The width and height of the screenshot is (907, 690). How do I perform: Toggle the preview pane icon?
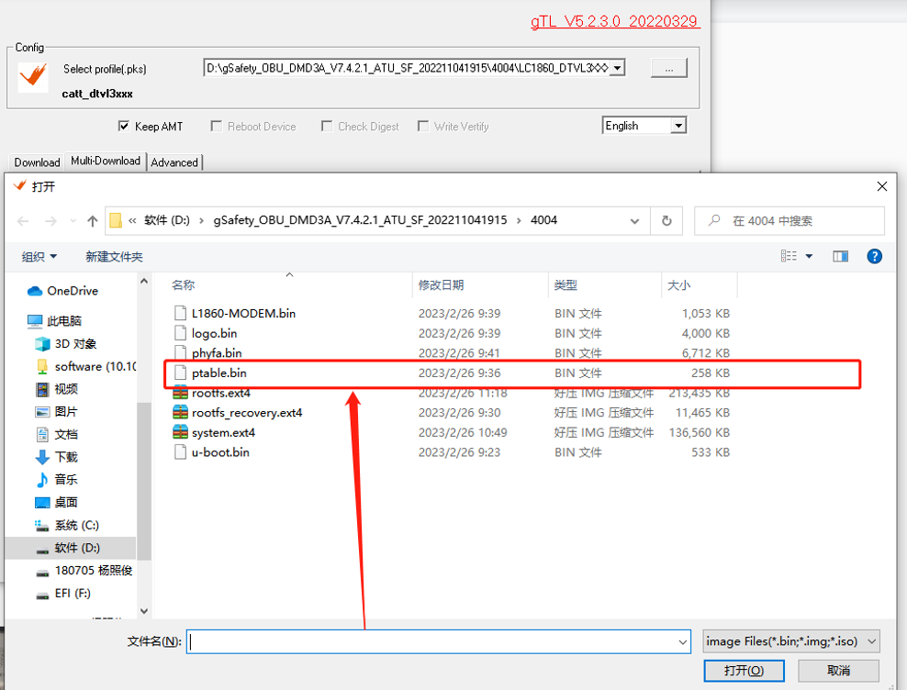(840, 257)
